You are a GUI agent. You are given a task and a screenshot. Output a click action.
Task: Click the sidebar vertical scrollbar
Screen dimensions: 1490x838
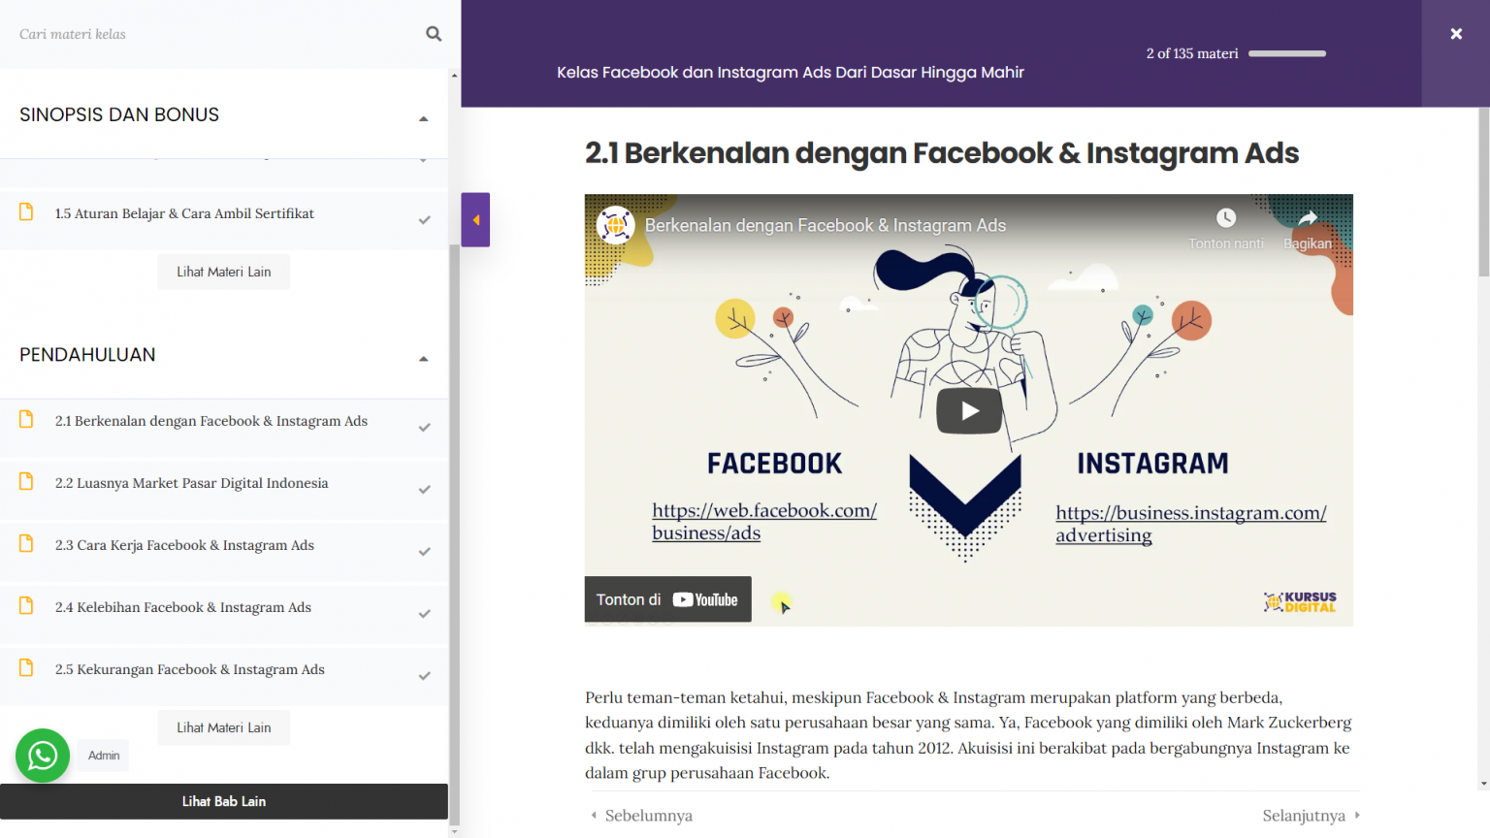click(454, 533)
